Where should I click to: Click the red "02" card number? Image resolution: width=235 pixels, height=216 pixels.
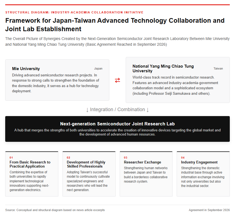point(68,158)
